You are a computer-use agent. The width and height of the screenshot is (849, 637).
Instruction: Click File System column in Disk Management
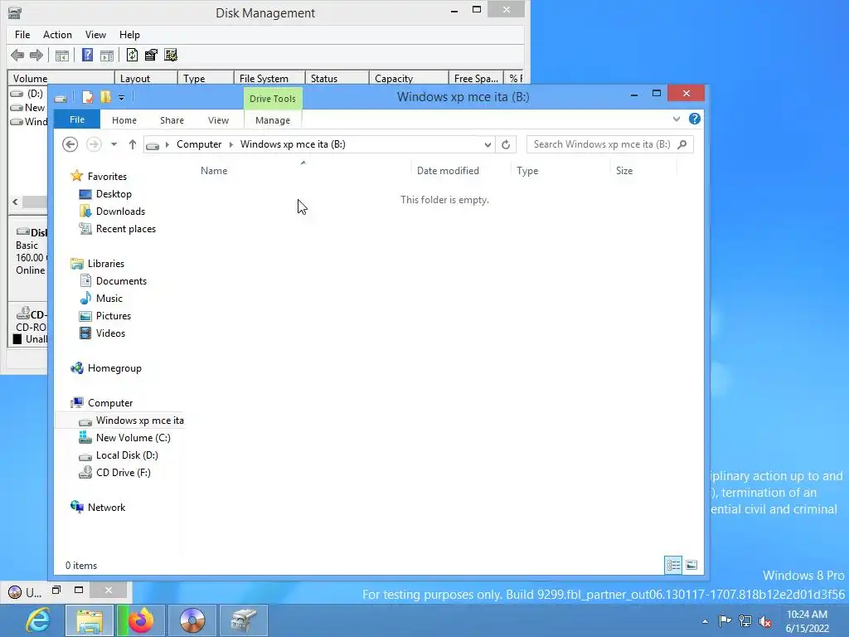point(269,79)
